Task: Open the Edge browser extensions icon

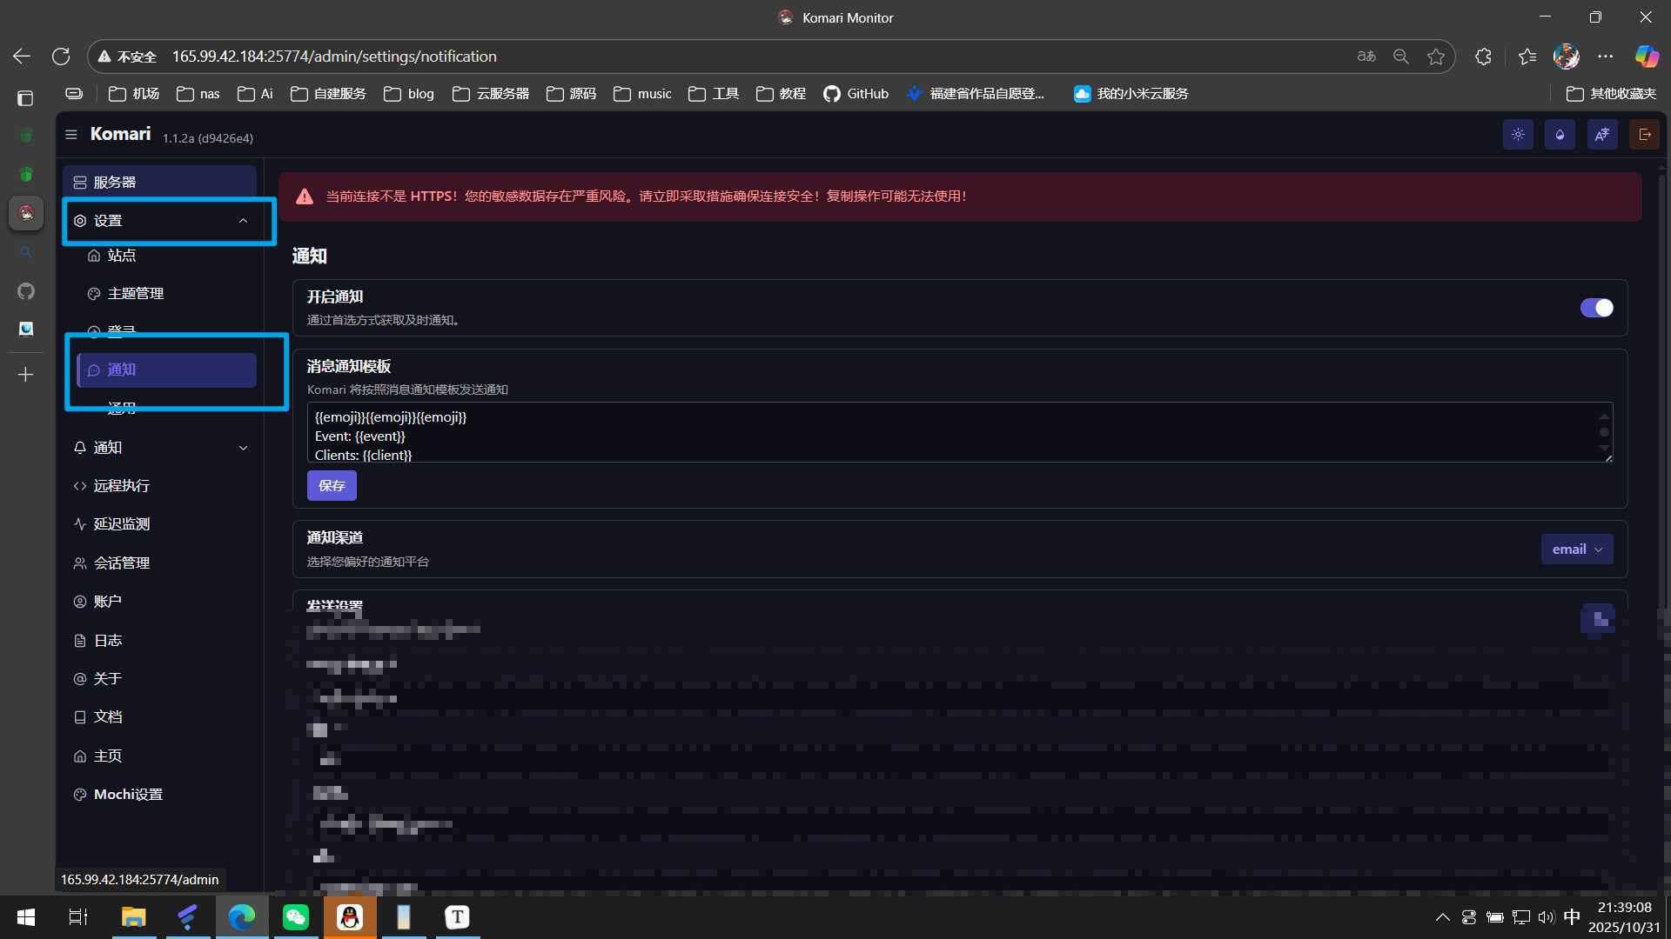Action: 1483,57
